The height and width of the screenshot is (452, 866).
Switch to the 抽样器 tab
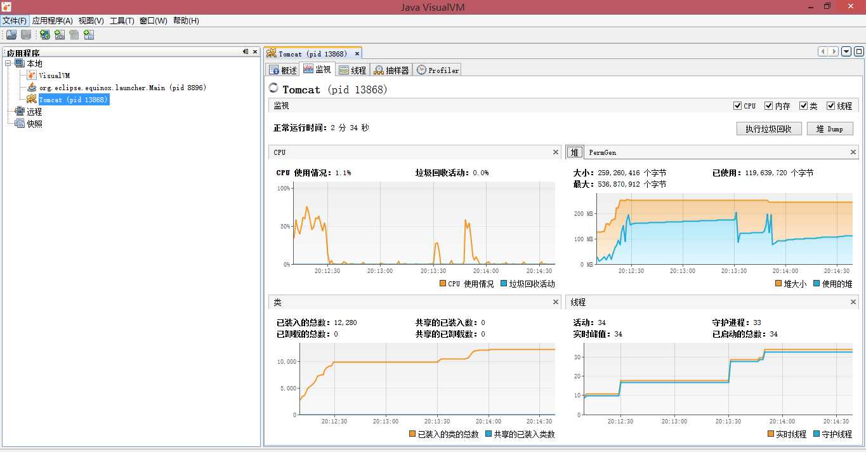(391, 70)
